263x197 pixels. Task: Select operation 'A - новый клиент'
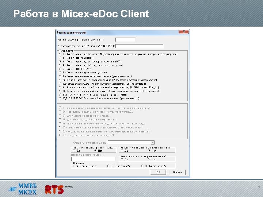point(74,166)
